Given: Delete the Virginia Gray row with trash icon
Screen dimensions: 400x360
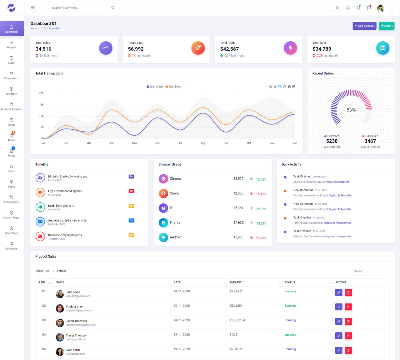Looking at the screenshot, I should [348, 307].
